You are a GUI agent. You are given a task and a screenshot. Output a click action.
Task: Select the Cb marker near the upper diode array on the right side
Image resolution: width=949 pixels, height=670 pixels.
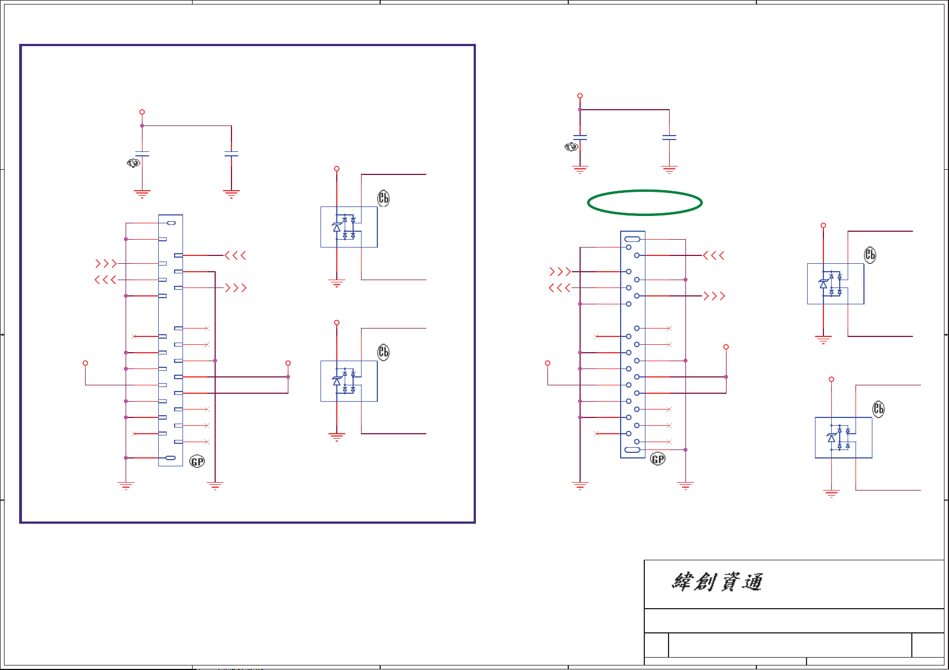tap(870, 255)
